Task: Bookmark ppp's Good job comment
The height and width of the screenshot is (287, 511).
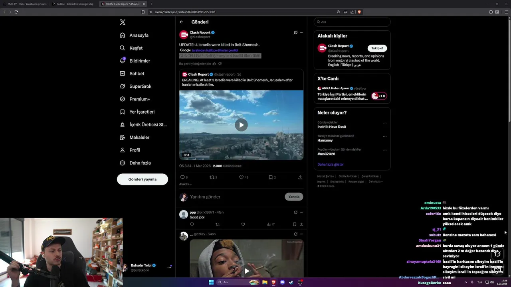Action: tap(295, 224)
